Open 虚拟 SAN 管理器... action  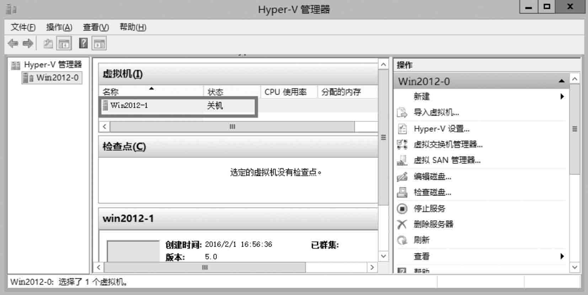pyautogui.click(x=447, y=160)
